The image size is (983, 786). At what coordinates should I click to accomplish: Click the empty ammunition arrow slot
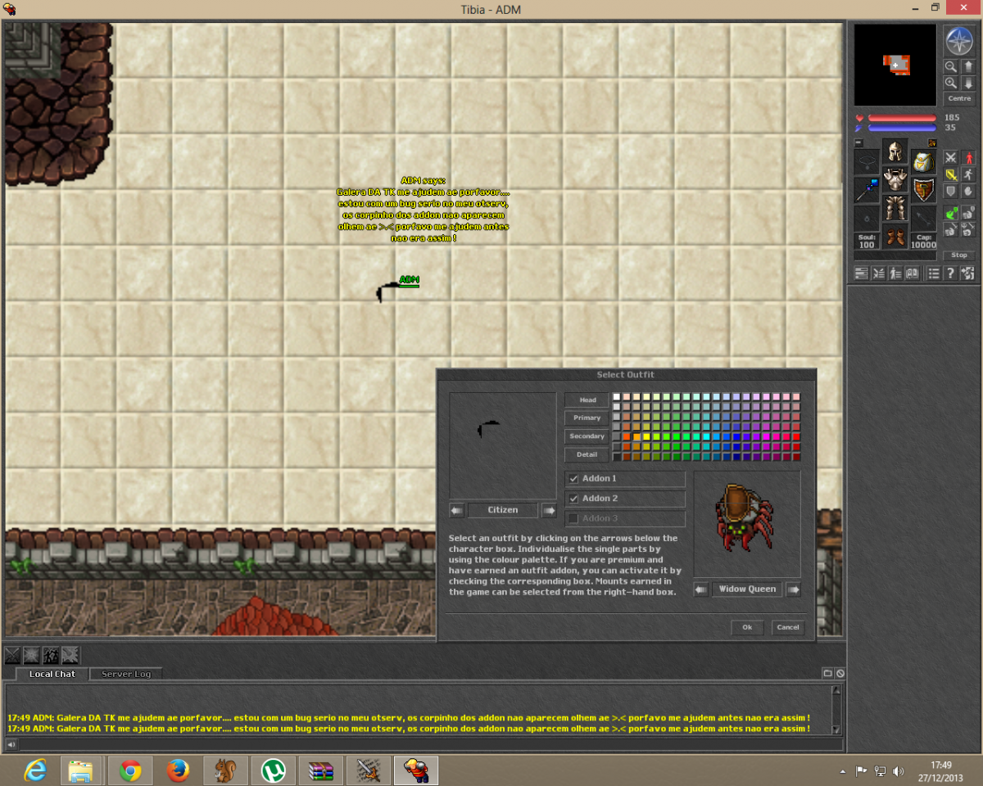[x=923, y=218]
